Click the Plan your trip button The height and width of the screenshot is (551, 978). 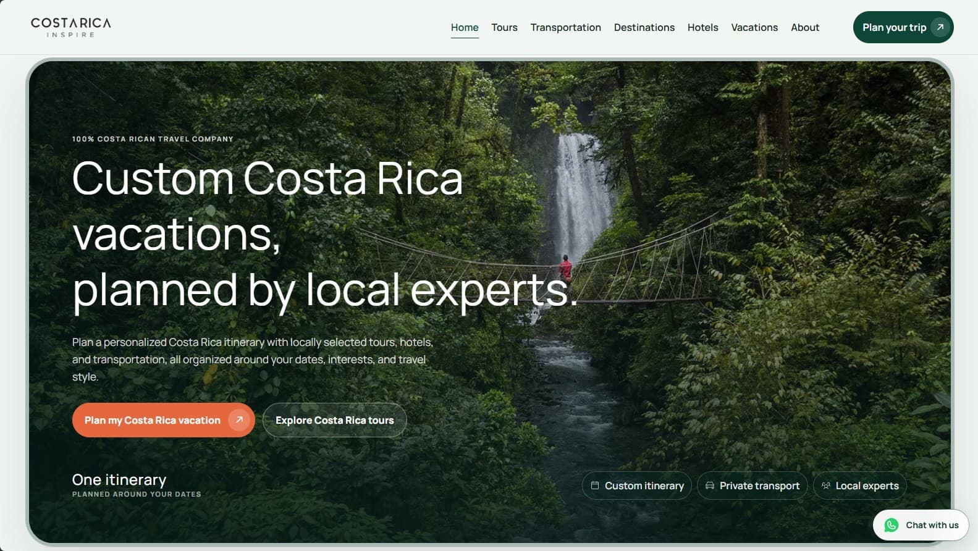903,27
